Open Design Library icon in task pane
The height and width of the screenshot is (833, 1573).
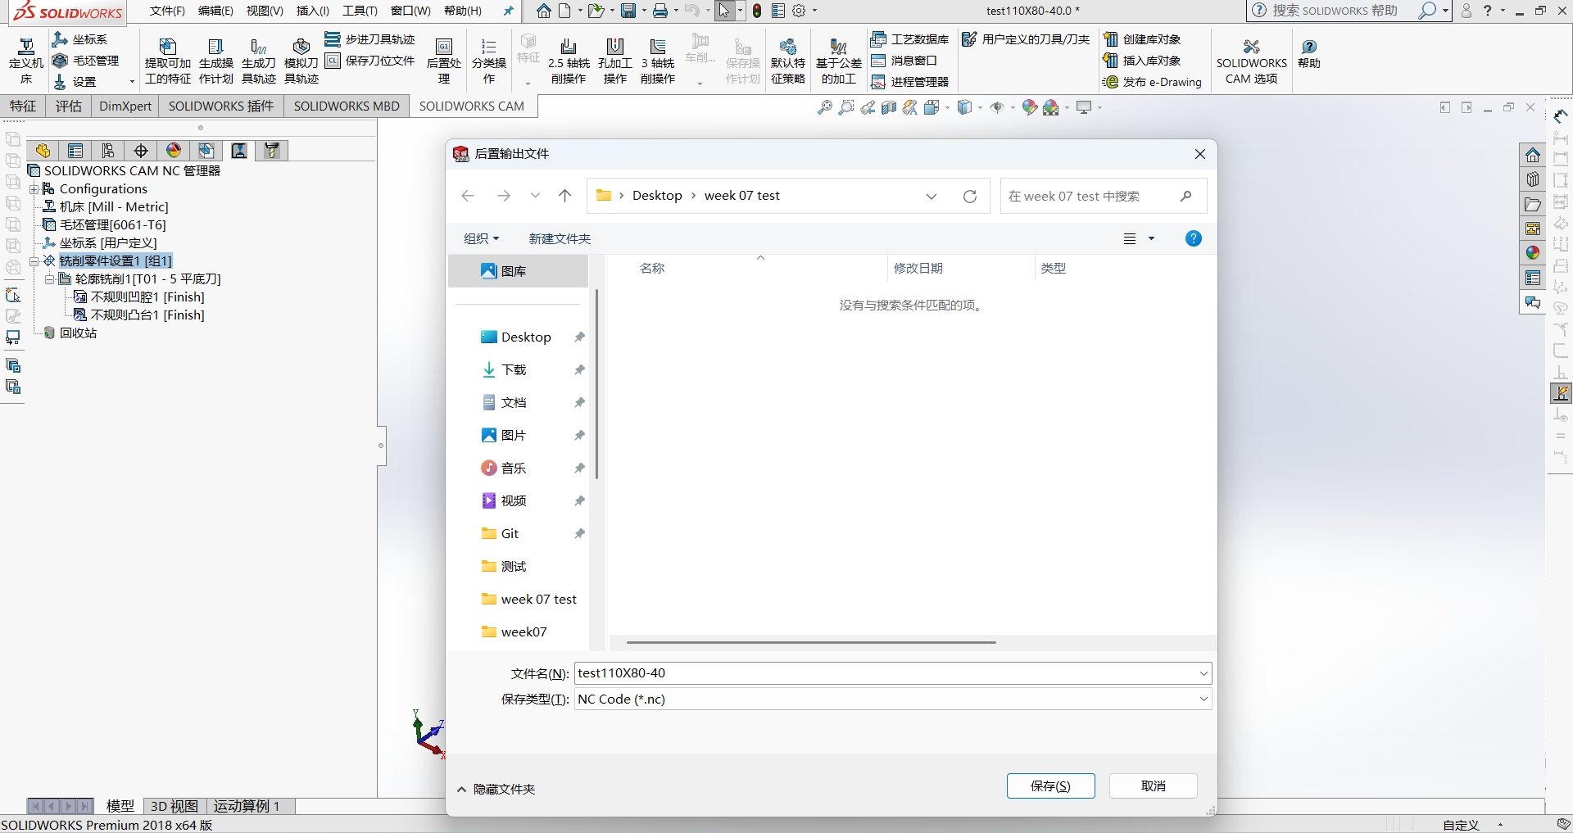coord(1533,179)
